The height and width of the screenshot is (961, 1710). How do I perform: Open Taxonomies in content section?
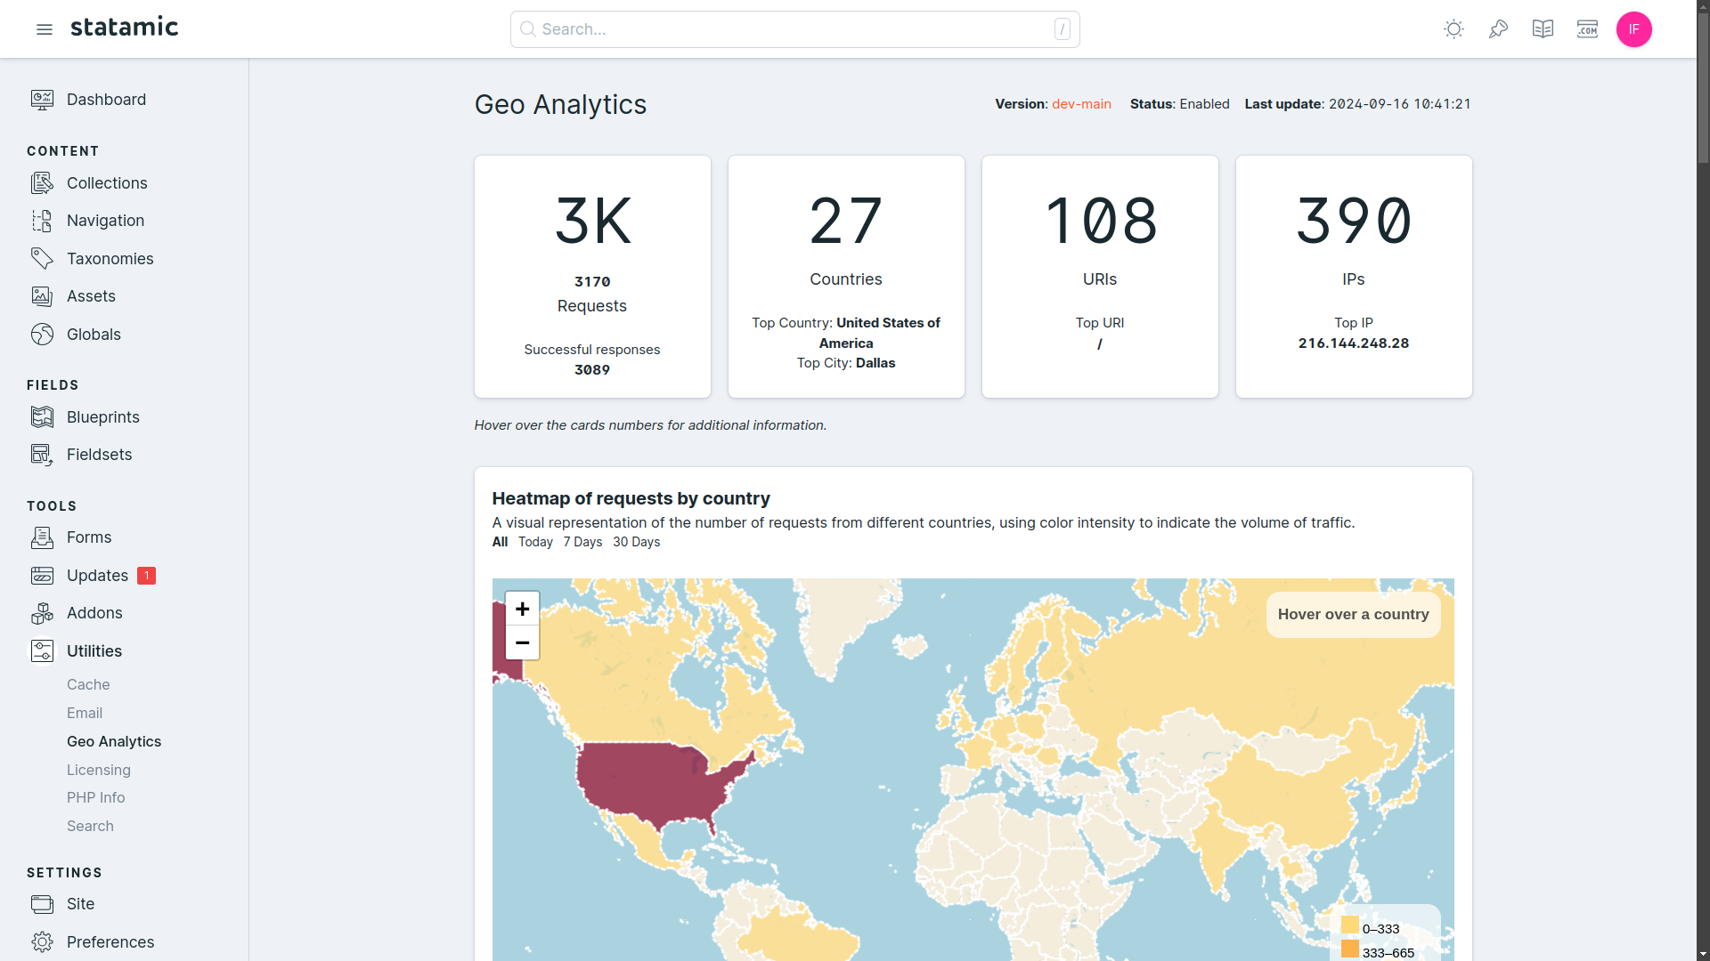pyautogui.click(x=110, y=258)
